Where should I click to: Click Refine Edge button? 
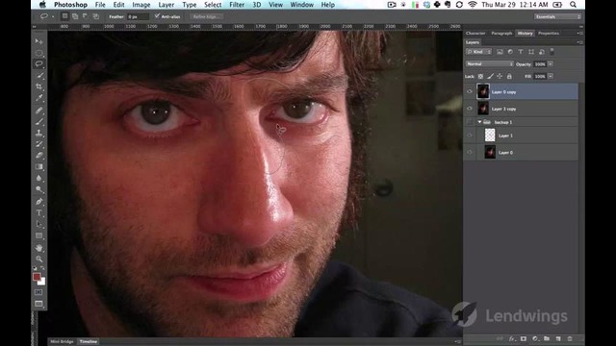[206, 16]
